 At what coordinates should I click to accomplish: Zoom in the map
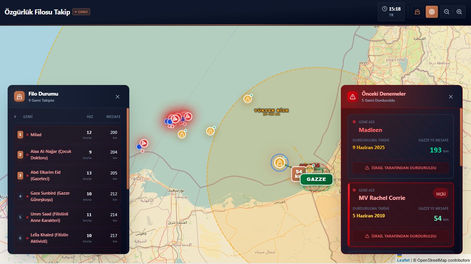[x=459, y=12]
